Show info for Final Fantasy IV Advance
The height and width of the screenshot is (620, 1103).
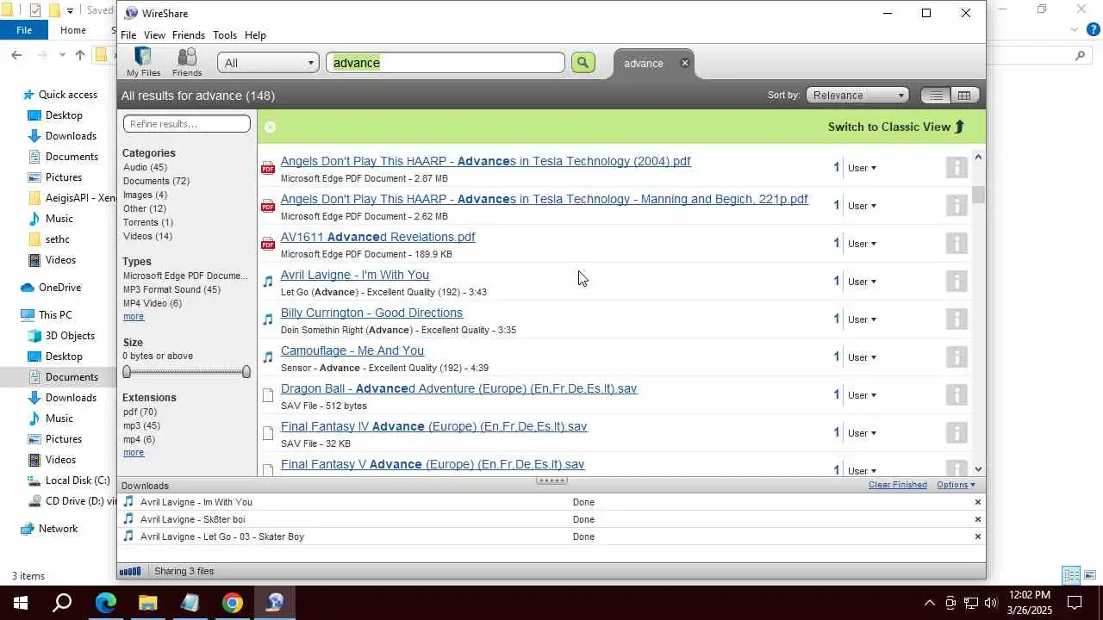[x=957, y=432]
